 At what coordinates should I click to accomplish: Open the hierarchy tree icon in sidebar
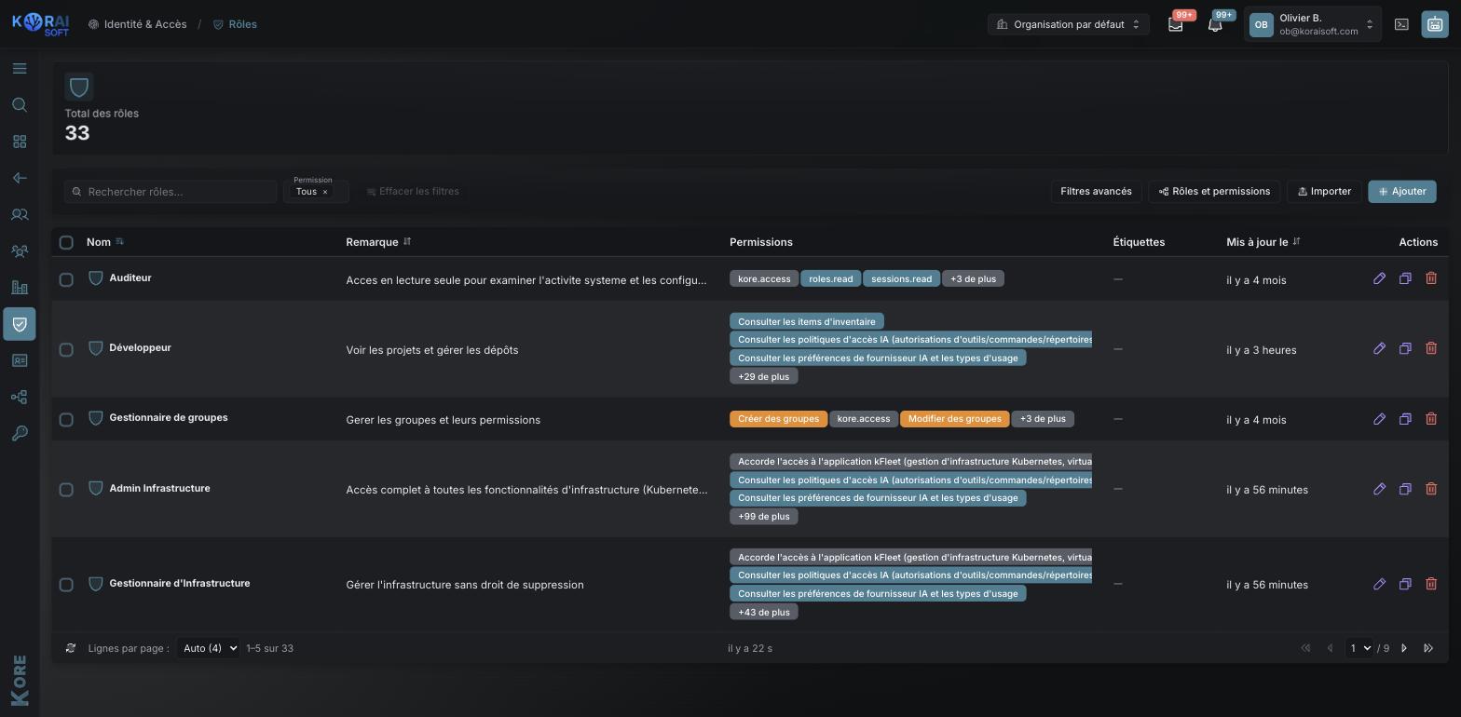(x=20, y=397)
